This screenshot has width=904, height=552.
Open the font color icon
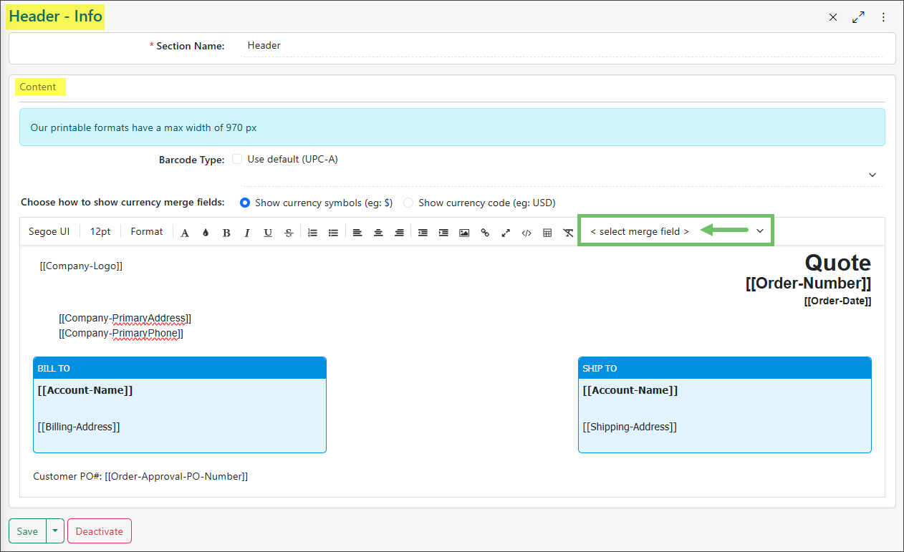coord(185,232)
